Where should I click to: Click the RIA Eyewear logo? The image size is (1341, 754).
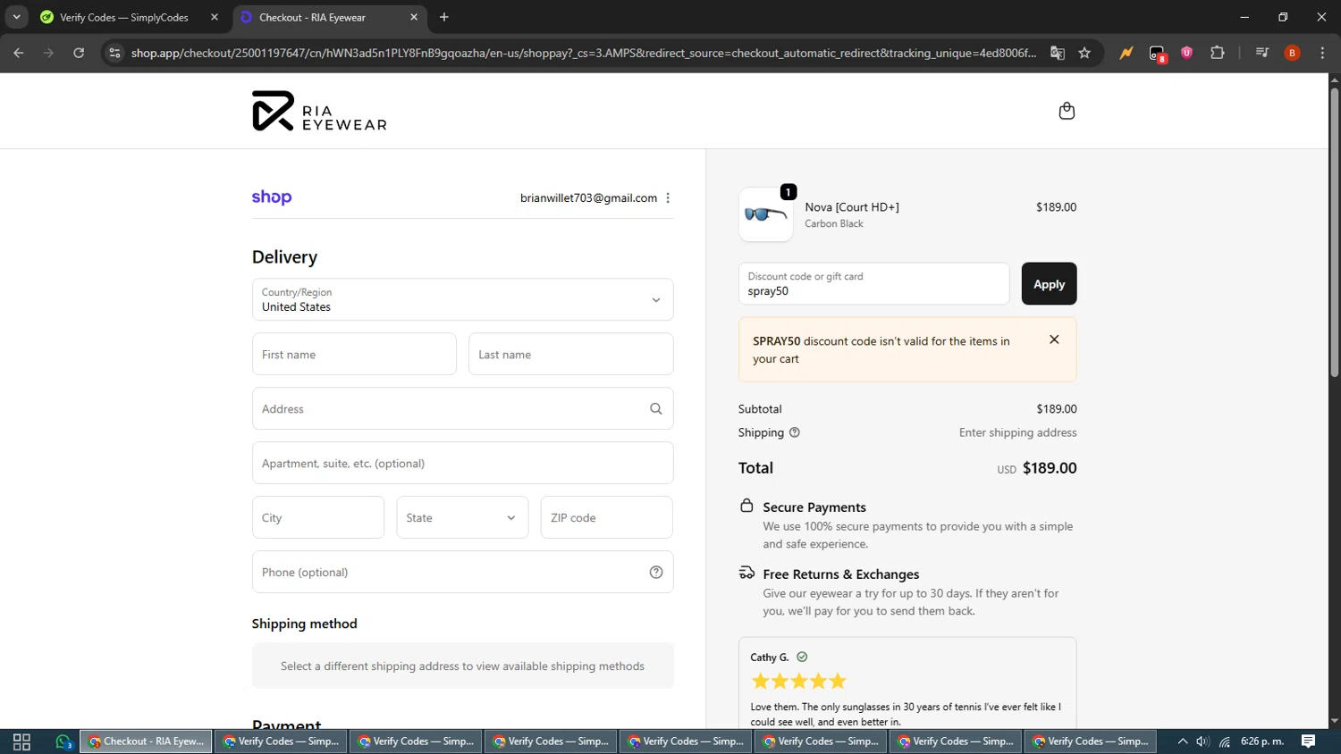click(x=319, y=111)
